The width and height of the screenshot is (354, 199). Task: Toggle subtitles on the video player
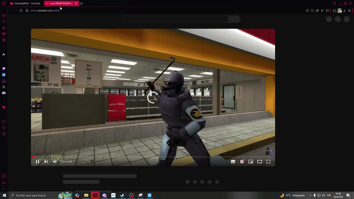point(233,162)
